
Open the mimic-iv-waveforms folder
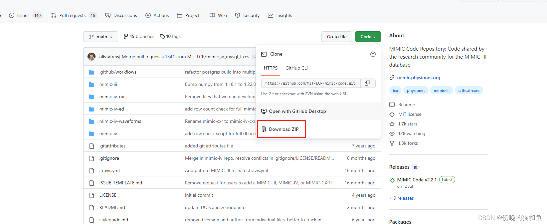pos(120,121)
